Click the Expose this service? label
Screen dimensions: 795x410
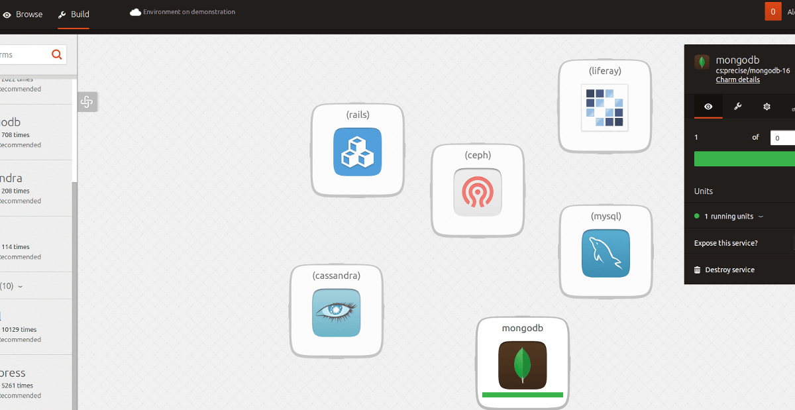(726, 243)
